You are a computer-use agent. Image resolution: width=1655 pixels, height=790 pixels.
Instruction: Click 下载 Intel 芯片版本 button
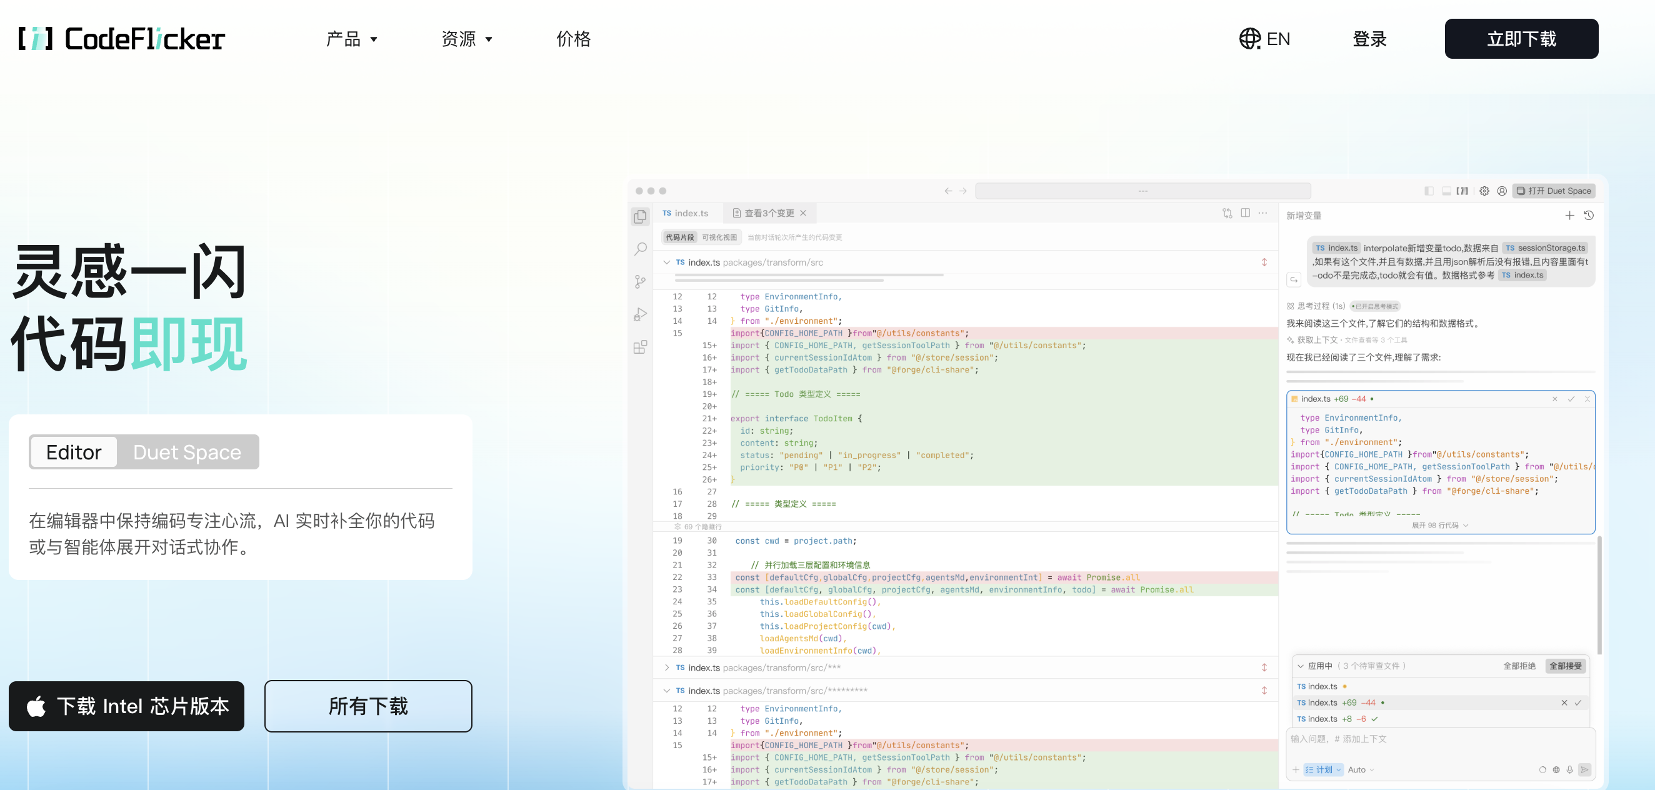tap(127, 706)
